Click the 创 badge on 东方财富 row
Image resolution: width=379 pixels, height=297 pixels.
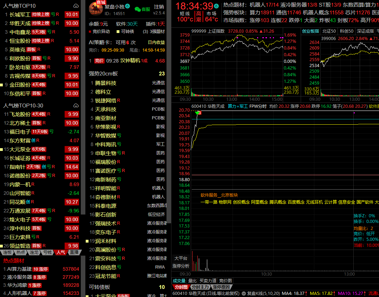click(33, 140)
